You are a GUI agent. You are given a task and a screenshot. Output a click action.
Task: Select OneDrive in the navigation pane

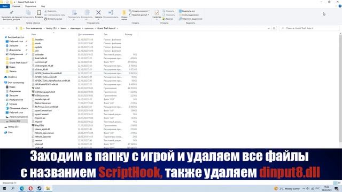click(12, 77)
